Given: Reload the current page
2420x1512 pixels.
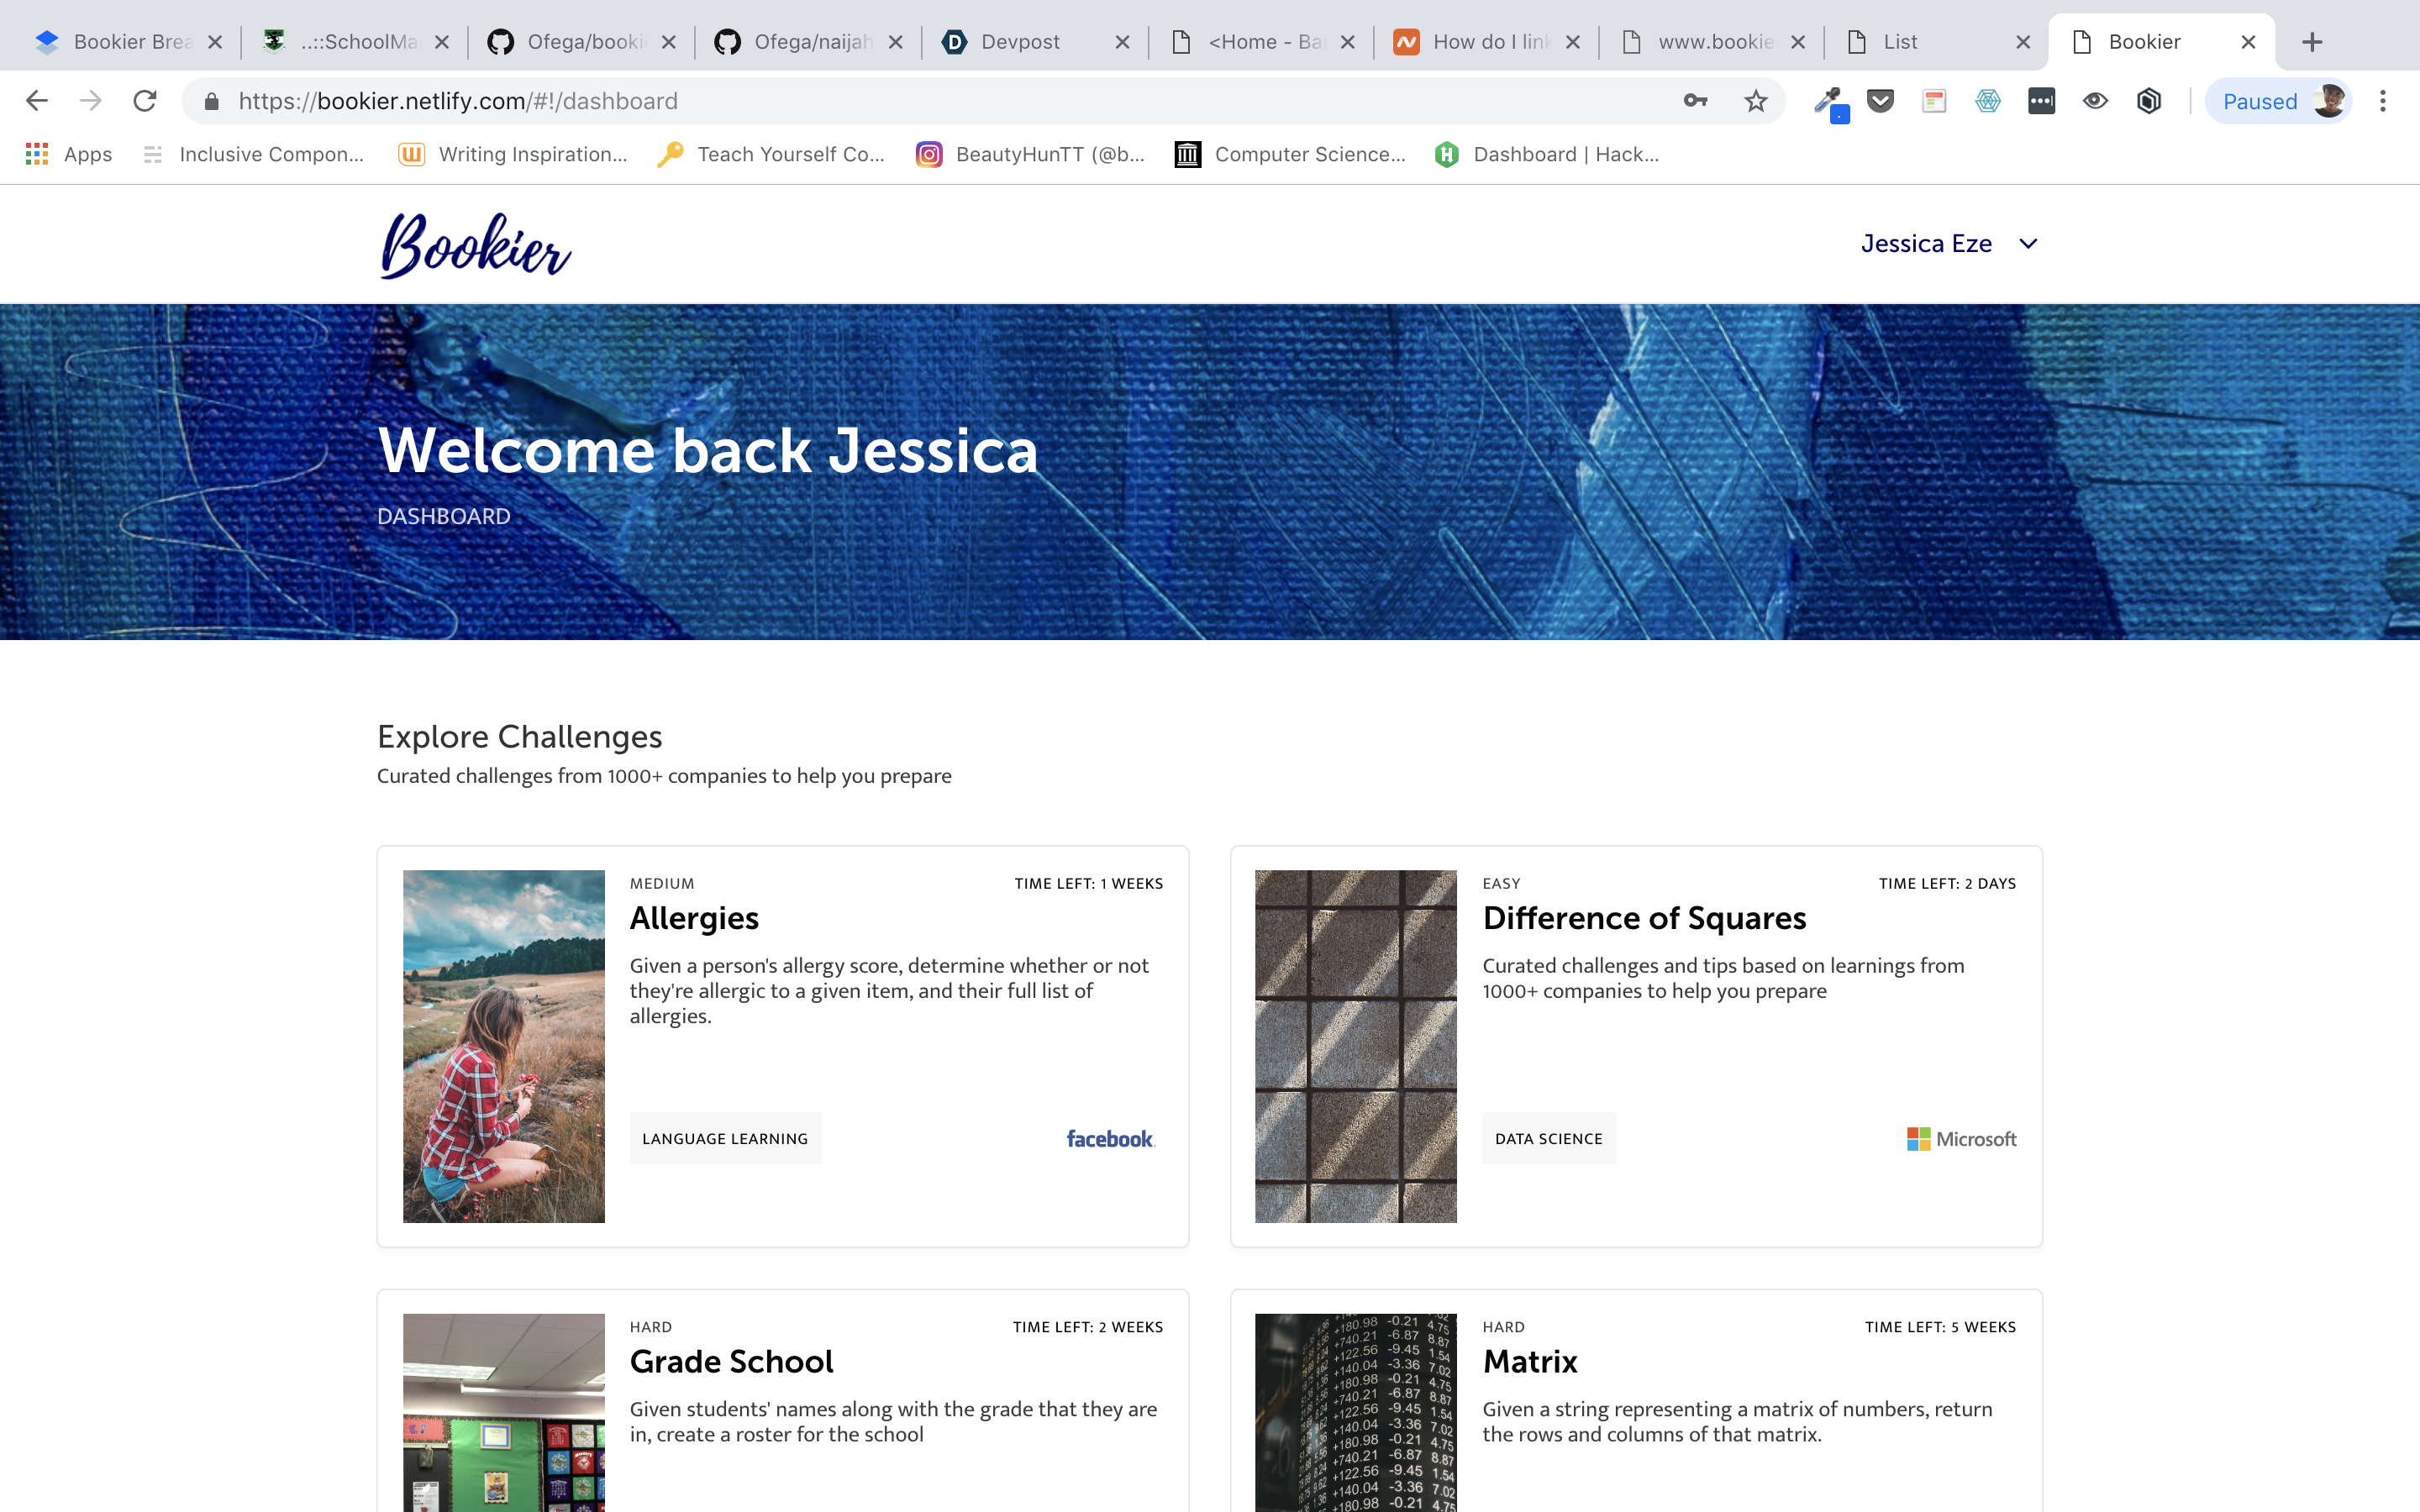Looking at the screenshot, I should (x=145, y=101).
